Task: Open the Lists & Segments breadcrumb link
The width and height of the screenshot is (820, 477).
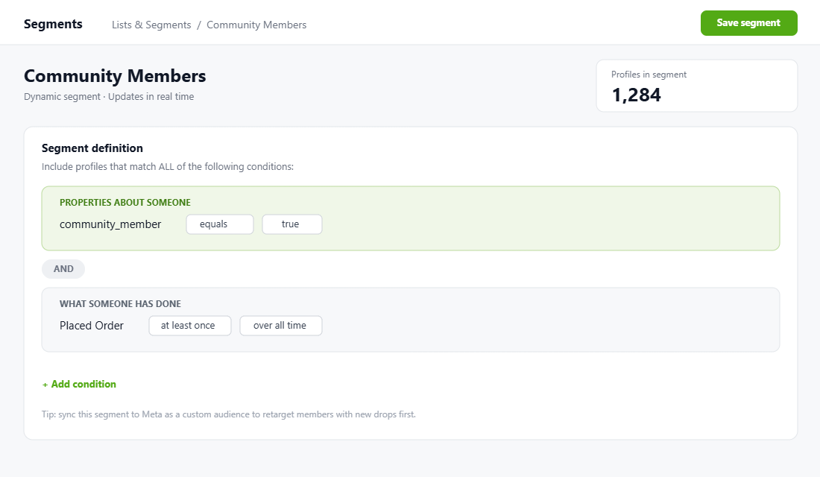Action: point(151,25)
